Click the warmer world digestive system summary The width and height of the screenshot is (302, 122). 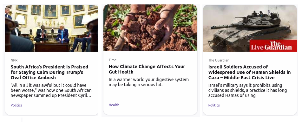pos(149,82)
